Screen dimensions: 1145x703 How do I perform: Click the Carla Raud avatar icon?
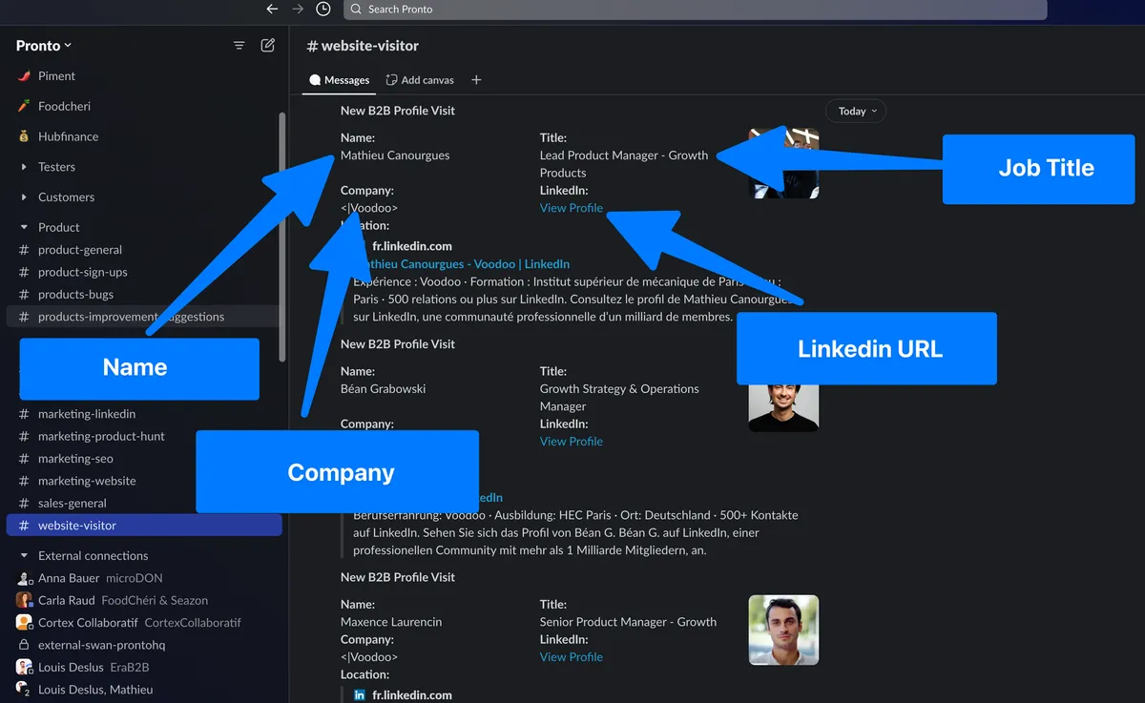(24, 600)
